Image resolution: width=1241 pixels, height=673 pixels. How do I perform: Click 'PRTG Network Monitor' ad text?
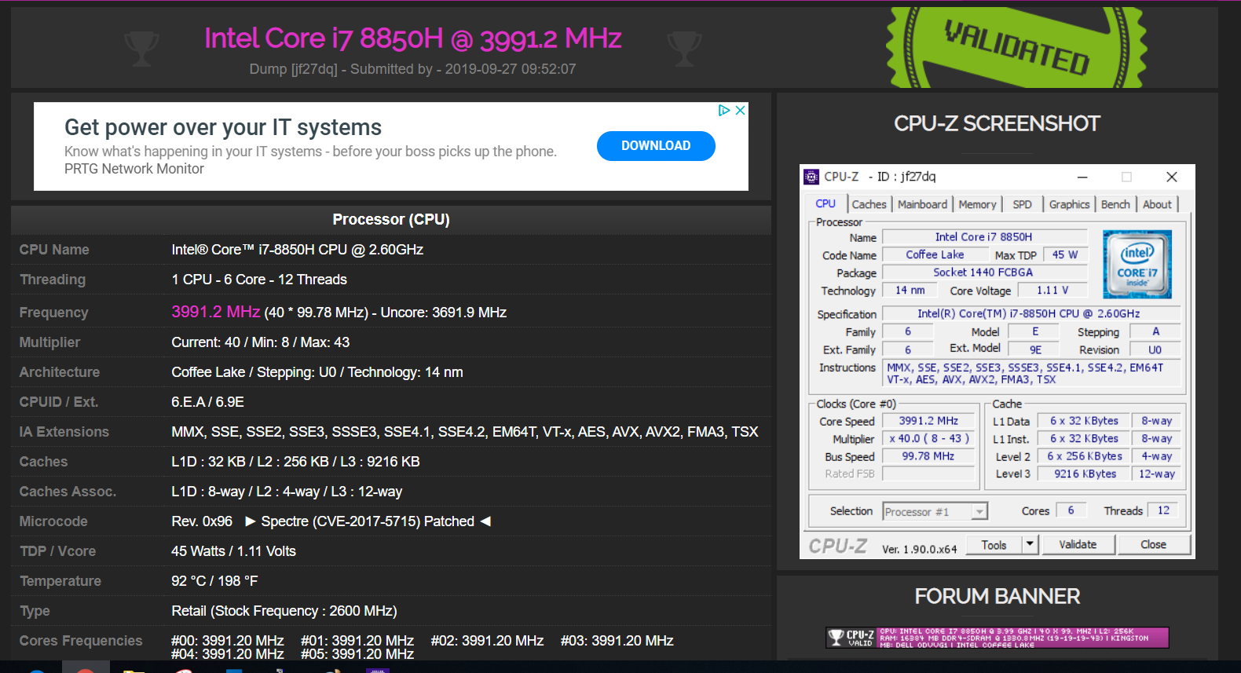134,169
